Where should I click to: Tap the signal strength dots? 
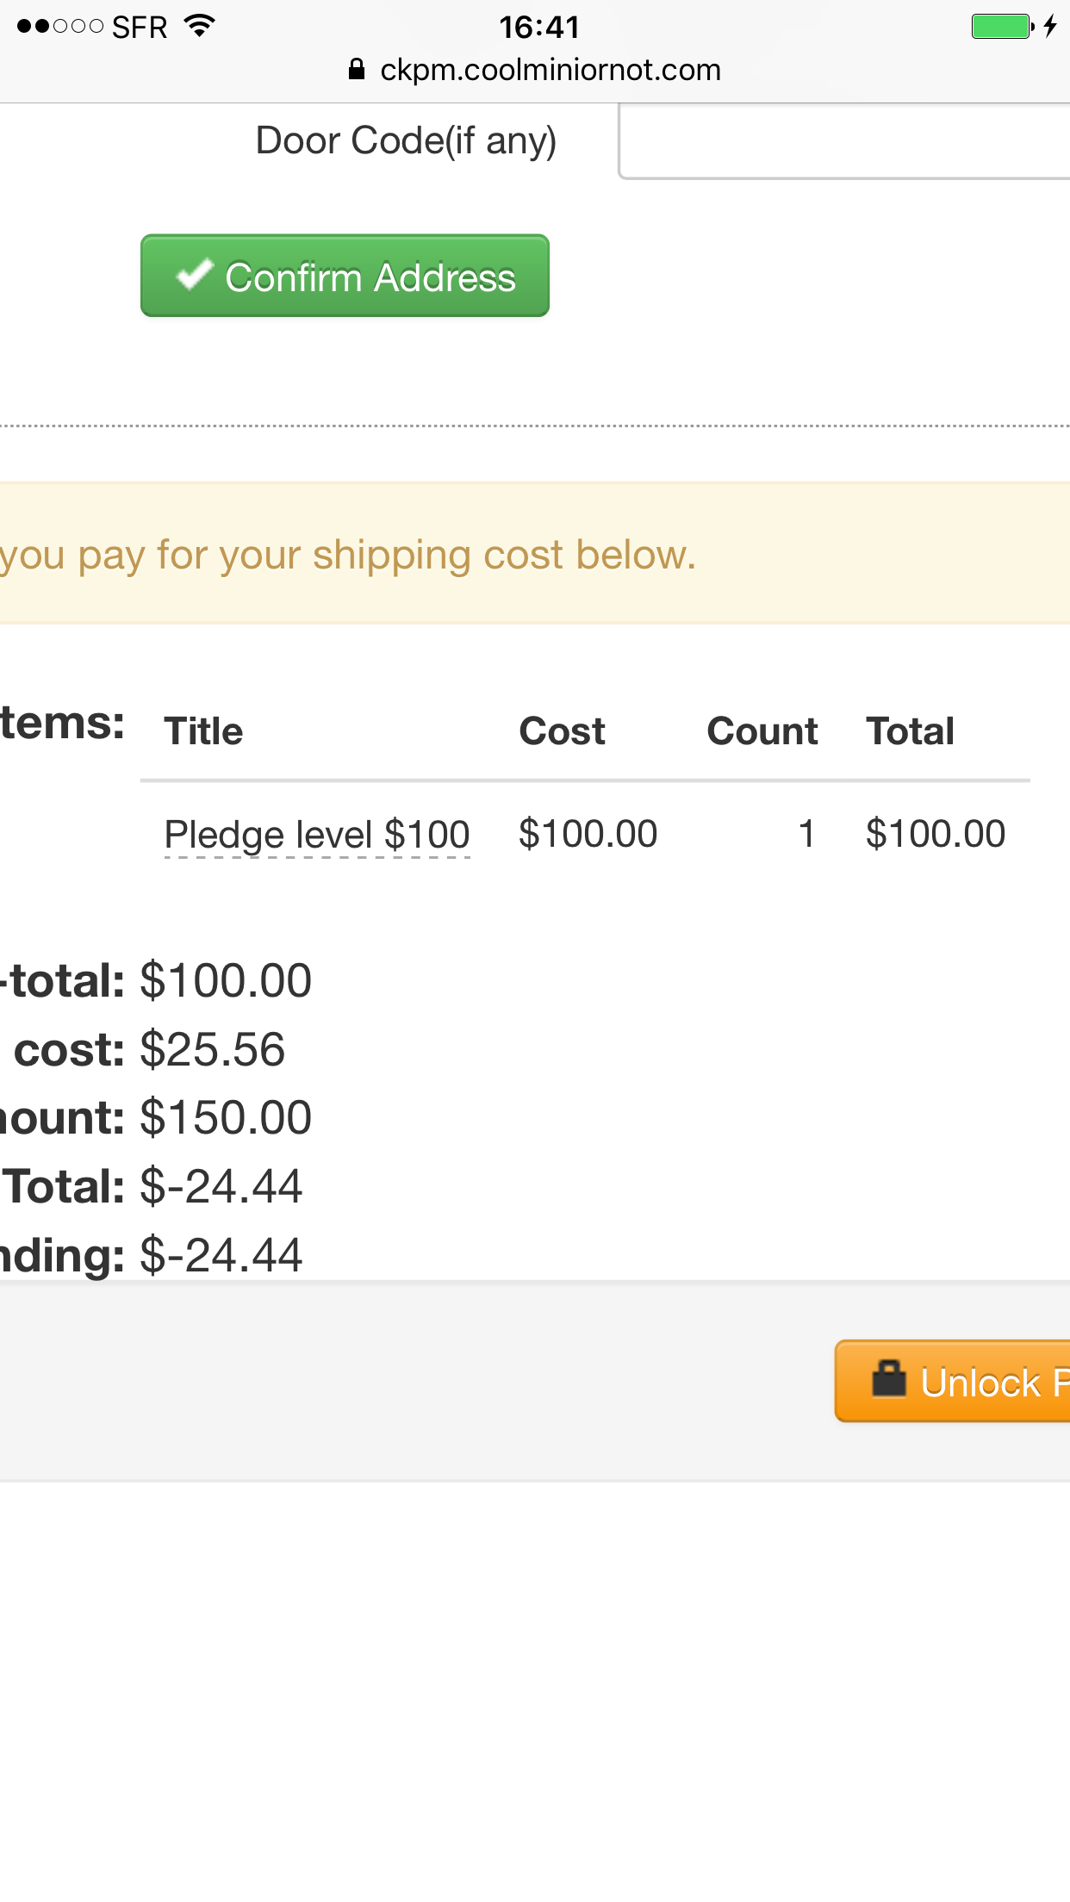(x=60, y=26)
